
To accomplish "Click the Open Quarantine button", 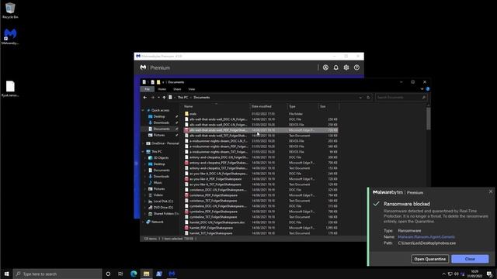I will pos(429,259).
